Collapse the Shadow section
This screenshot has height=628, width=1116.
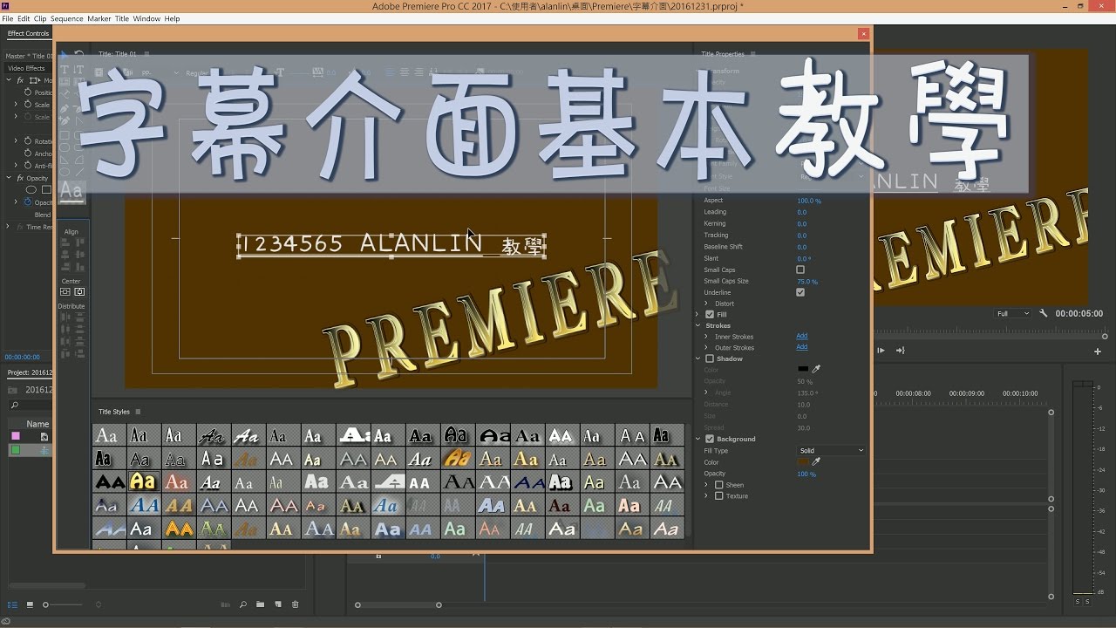[x=698, y=358]
